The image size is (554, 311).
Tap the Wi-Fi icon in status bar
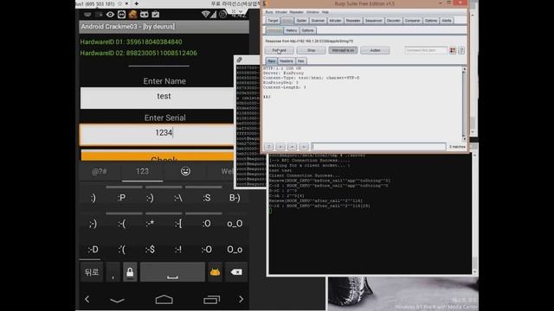205,15
